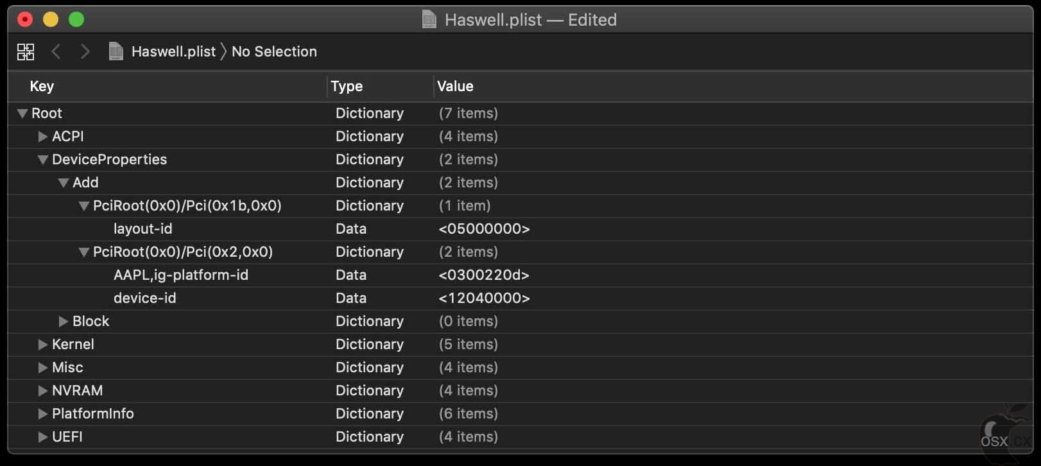Collapse the Root disclosure triangle

pos(22,114)
